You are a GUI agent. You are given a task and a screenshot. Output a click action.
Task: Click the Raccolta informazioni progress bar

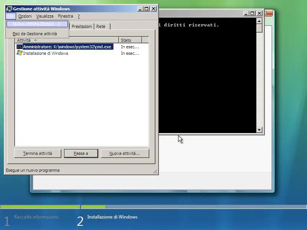(x=40, y=207)
